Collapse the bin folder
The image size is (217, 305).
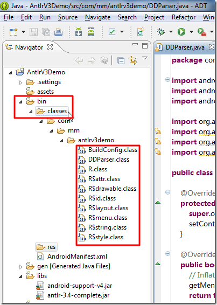20,102
